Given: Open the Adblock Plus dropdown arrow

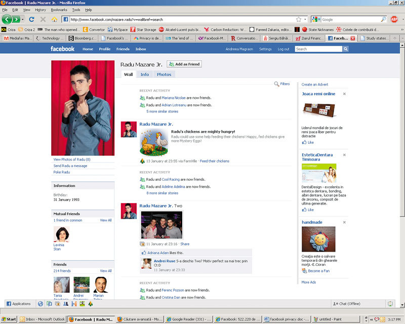Looking at the screenshot, I should tap(402, 19).
